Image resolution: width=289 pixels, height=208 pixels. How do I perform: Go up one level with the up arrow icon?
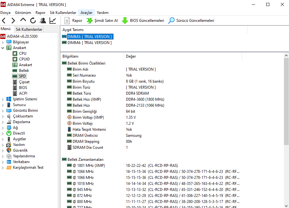tap(23, 20)
